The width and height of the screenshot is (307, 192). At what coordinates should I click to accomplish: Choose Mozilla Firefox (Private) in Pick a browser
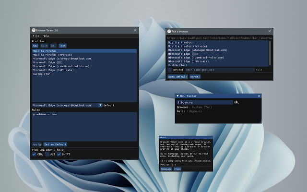[x=218, y=46]
